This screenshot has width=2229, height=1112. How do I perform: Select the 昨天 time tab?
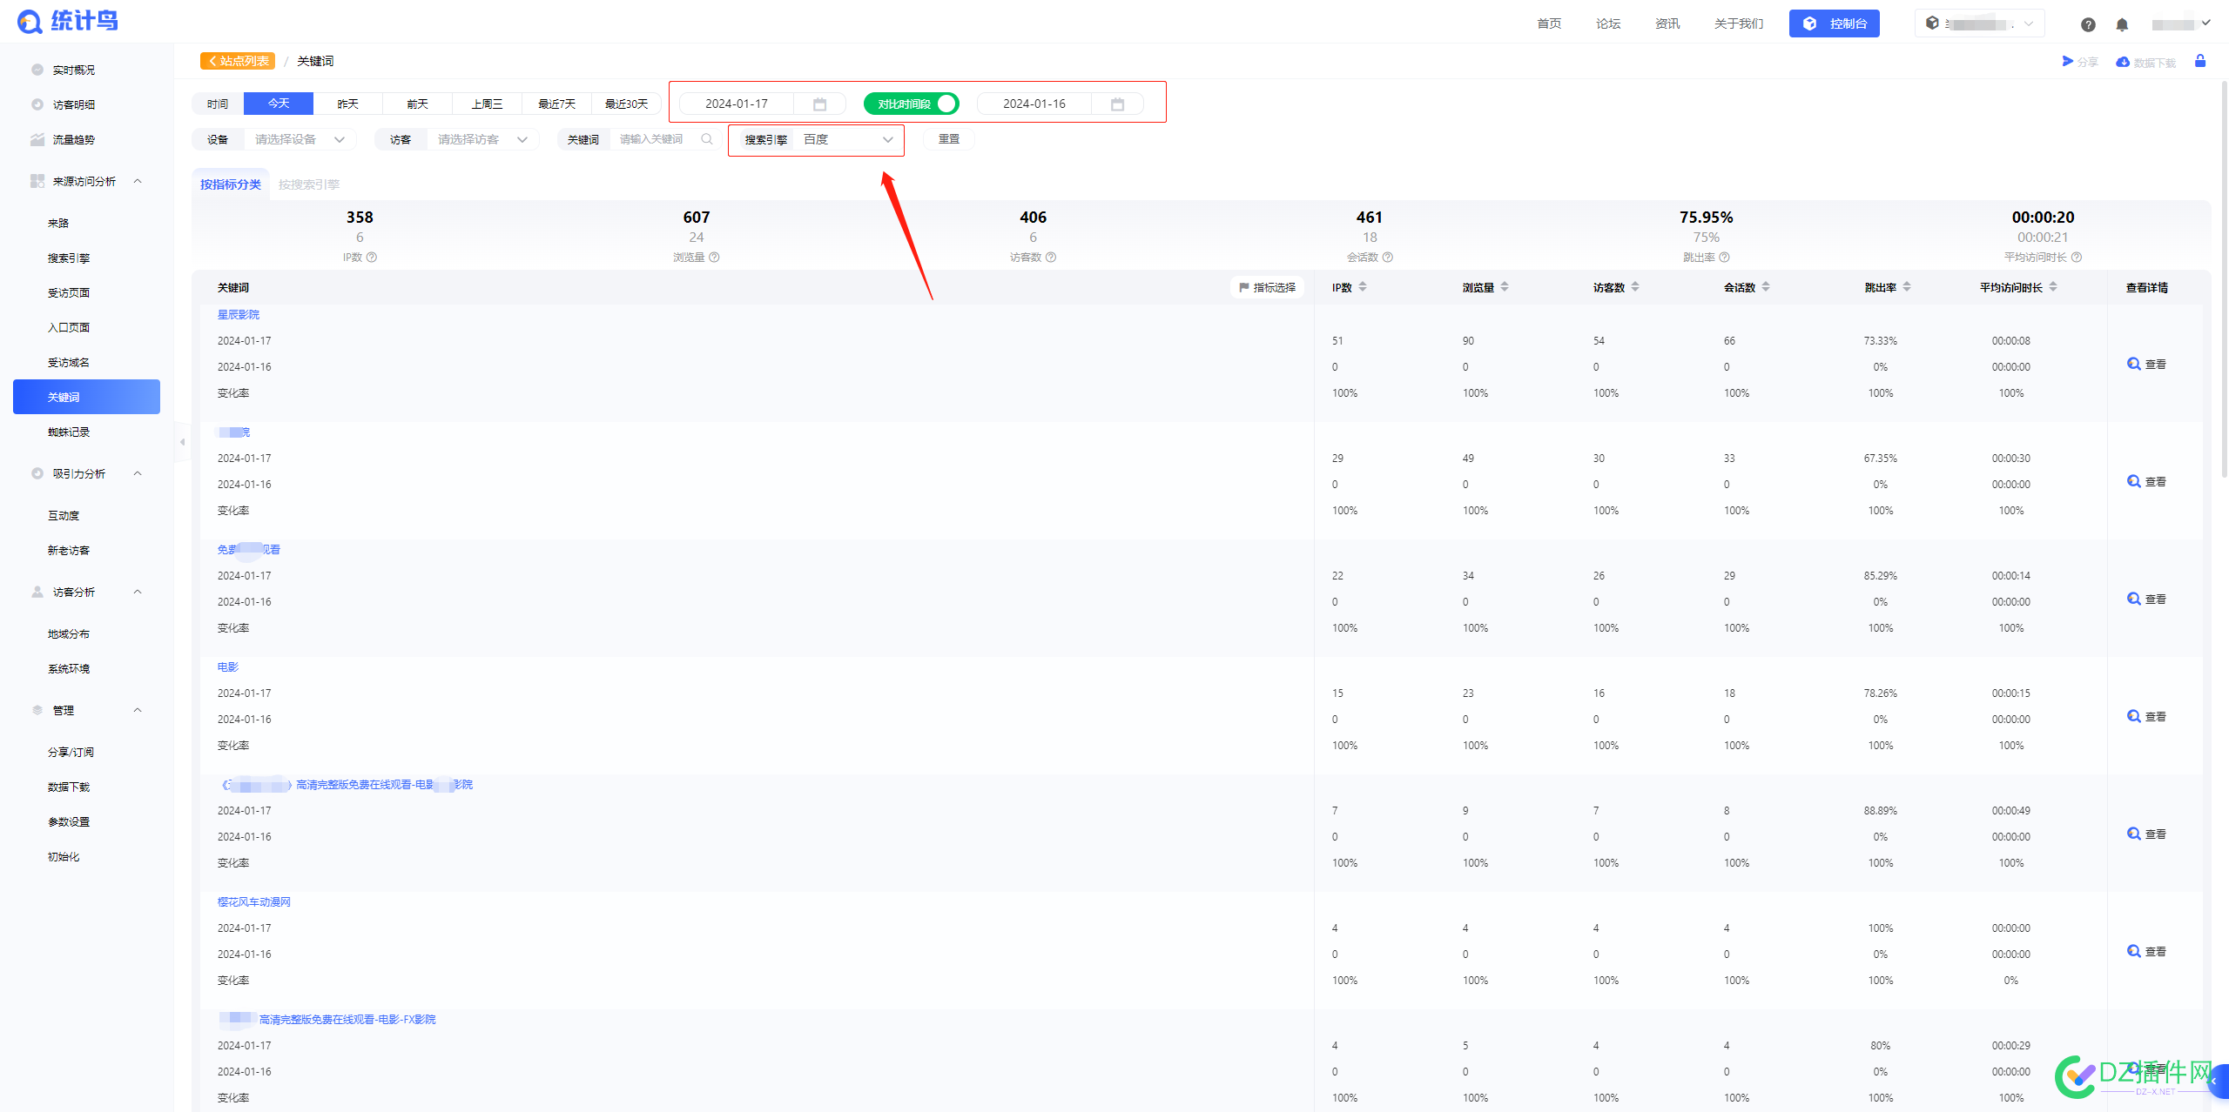(x=348, y=104)
